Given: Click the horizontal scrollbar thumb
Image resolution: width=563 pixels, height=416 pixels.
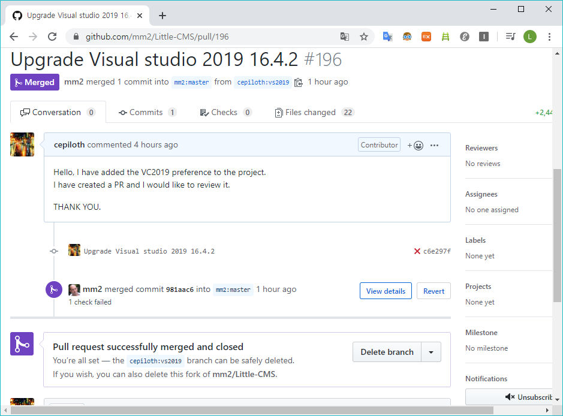Looking at the screenshot, I should pos(252,410).
